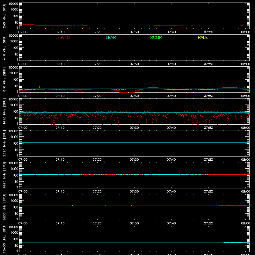
Task: Click 07:10 label under the 2695 MHz panel
Action: (60, 160)
